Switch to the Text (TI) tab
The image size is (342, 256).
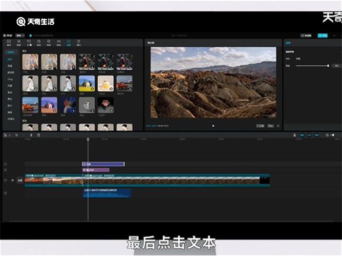pyautogui.click(x=29, y=42)
